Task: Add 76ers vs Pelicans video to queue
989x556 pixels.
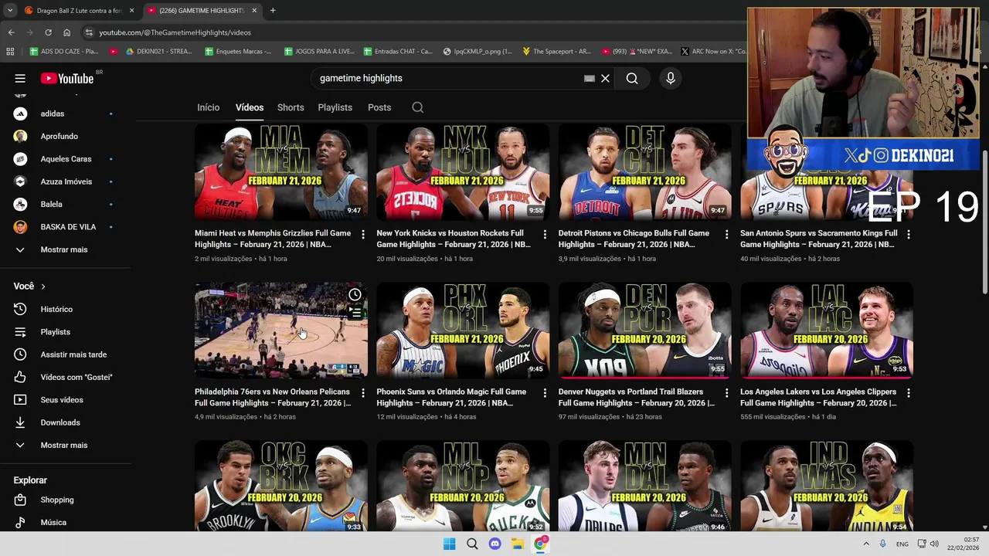Action: [355, 313]
